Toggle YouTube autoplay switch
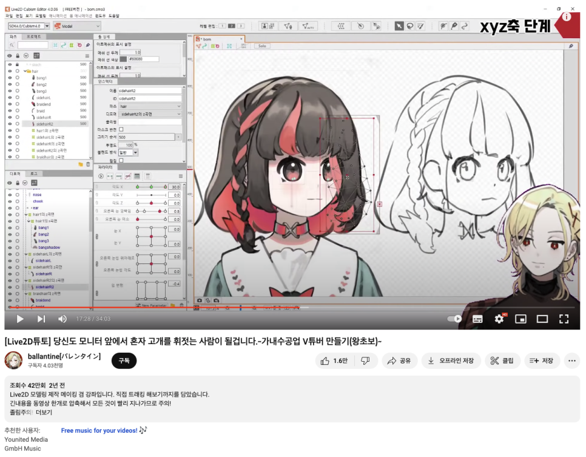Screen dimensions: 586x457 point(454,319)
